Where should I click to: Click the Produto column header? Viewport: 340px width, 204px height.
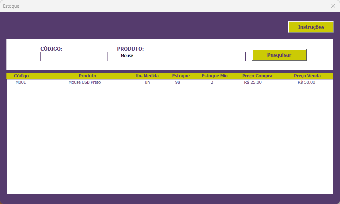coord(87,76)
